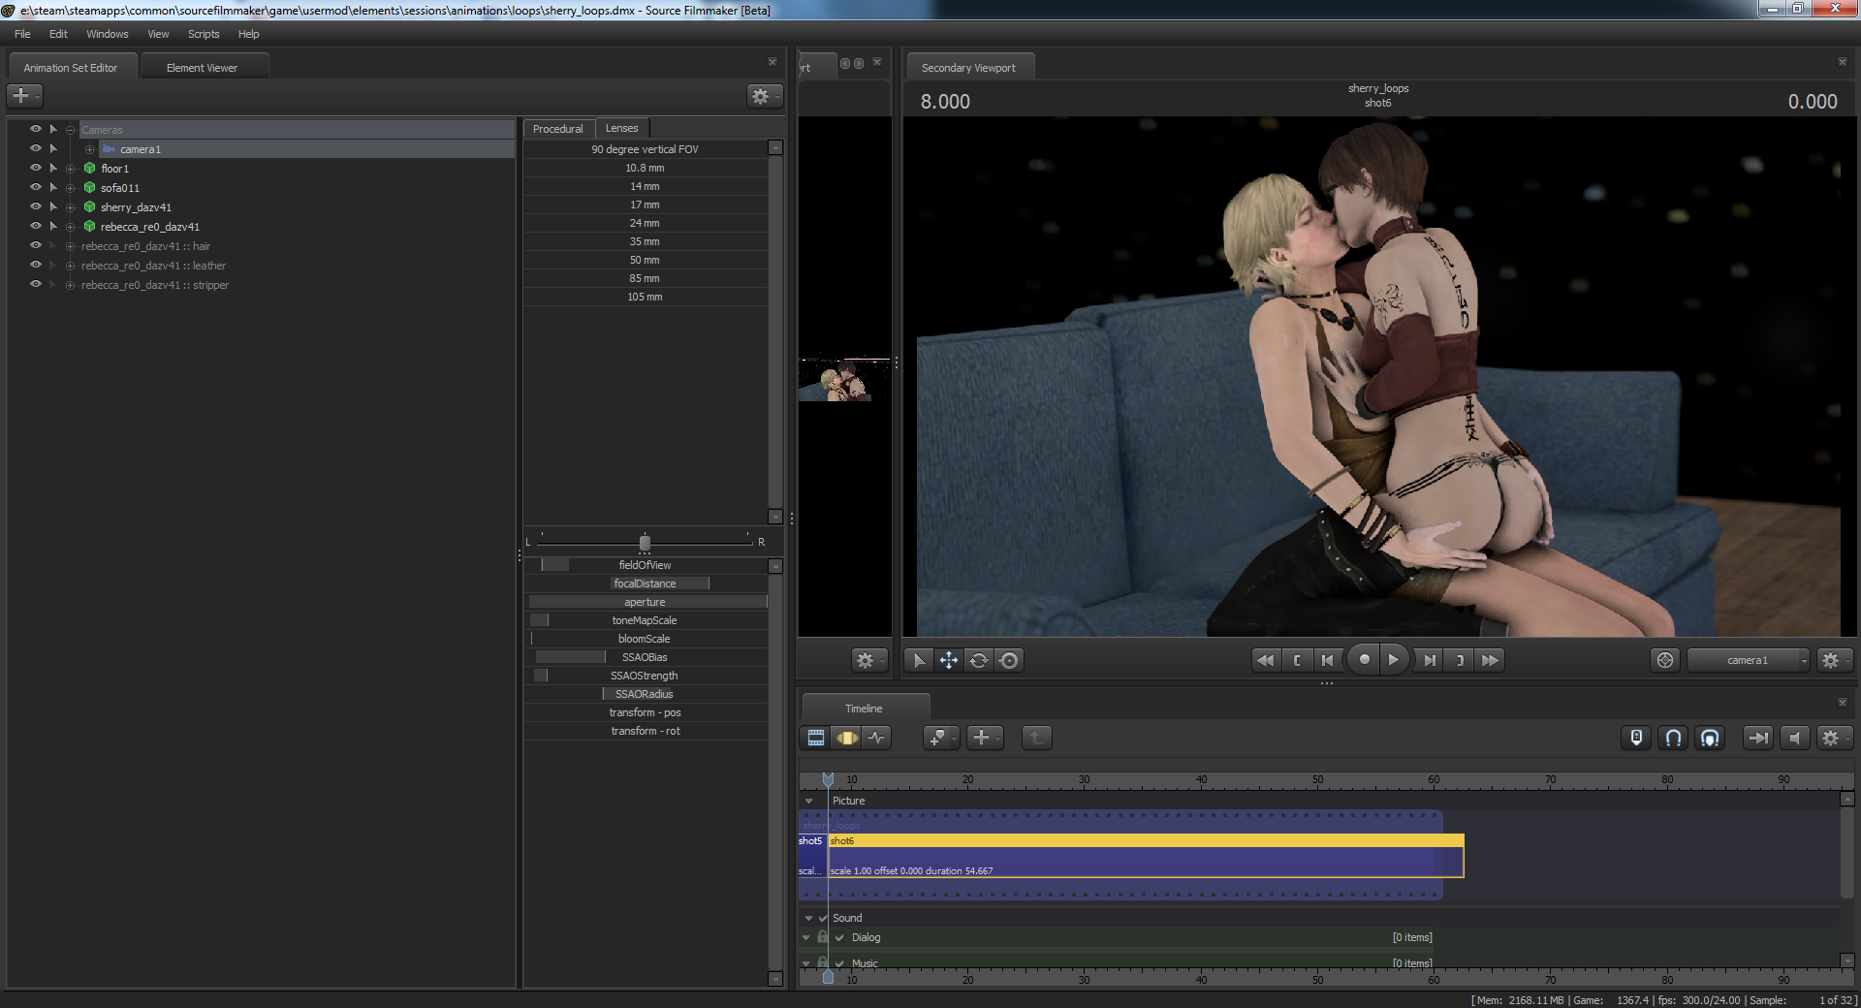This screenshot has height=1008, width=1861.
Task: Open primary viewport settings gear
Action: tap(867, 660)
